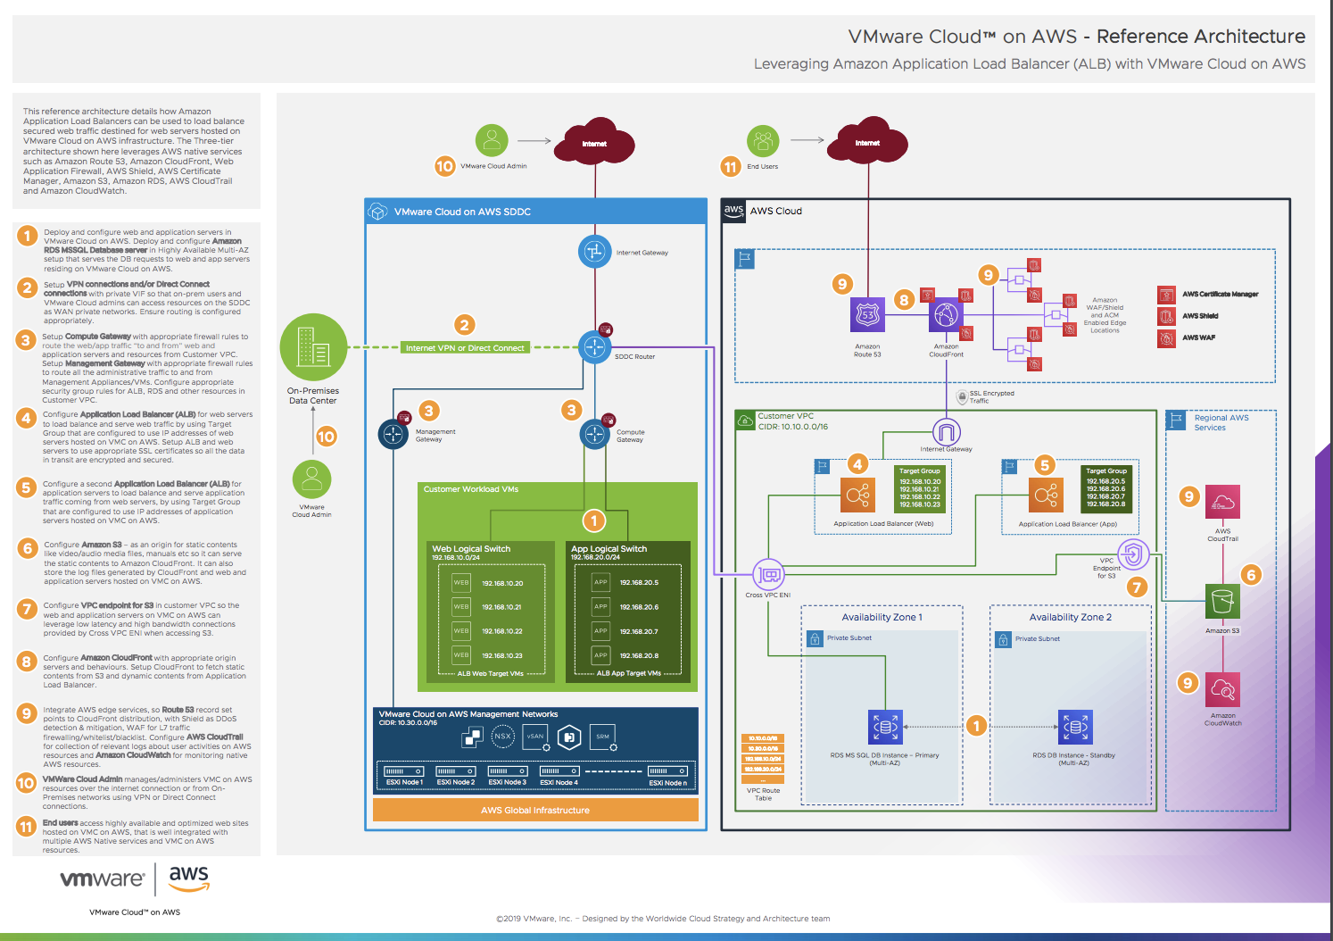Click the Customer VPC CIDR label

(793, 427)
